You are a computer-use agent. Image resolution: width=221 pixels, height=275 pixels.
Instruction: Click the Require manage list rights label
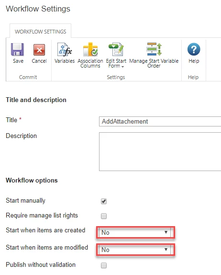click(42, 216)
